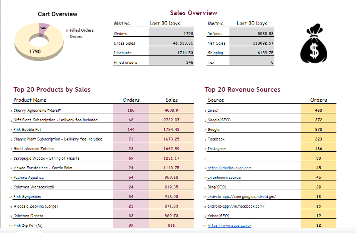Click the Product Name column header
Viewport: 356px width, 233px height.
coord(30,100)
